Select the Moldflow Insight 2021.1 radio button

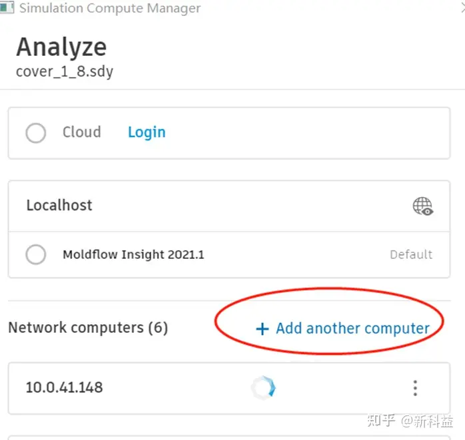36,254
